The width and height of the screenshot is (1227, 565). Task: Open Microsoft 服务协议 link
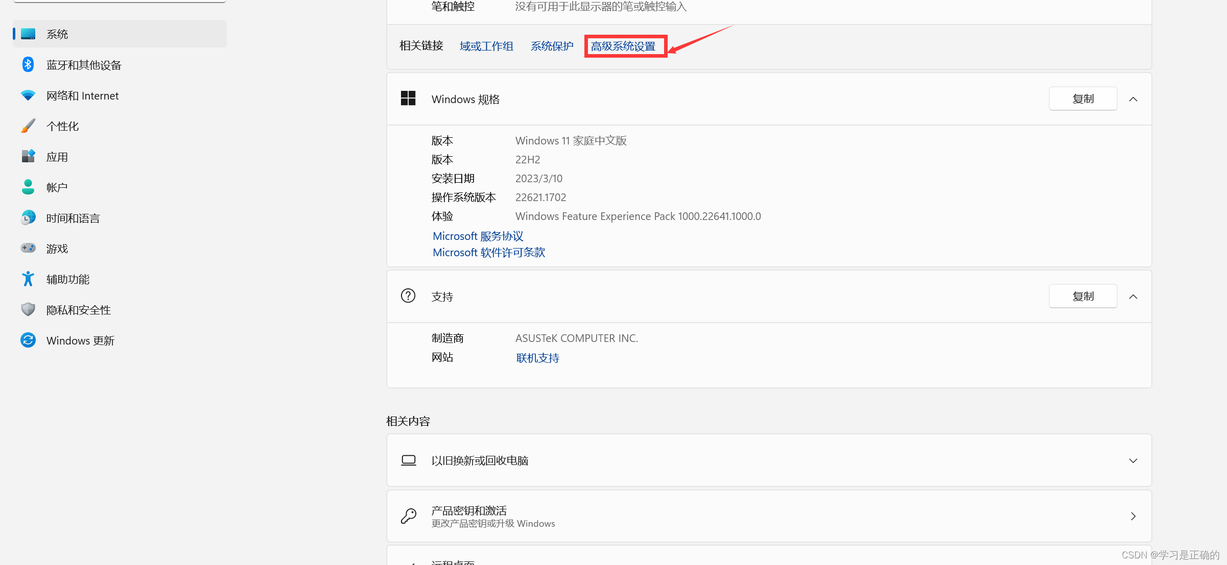(478, 236)
